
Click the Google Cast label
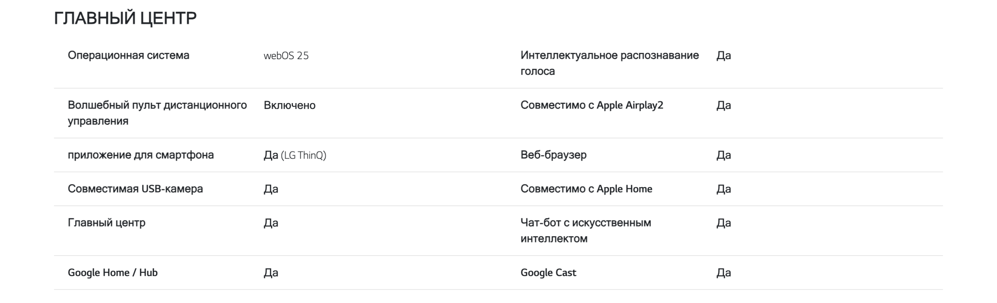(548, 272)
